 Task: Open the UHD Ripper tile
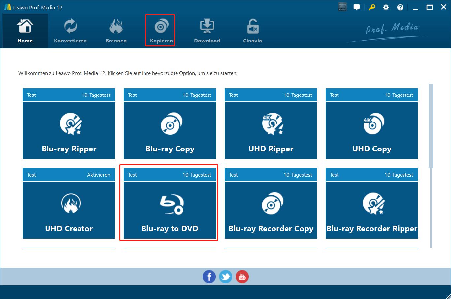pyautogui.click(x=271, y=130)
